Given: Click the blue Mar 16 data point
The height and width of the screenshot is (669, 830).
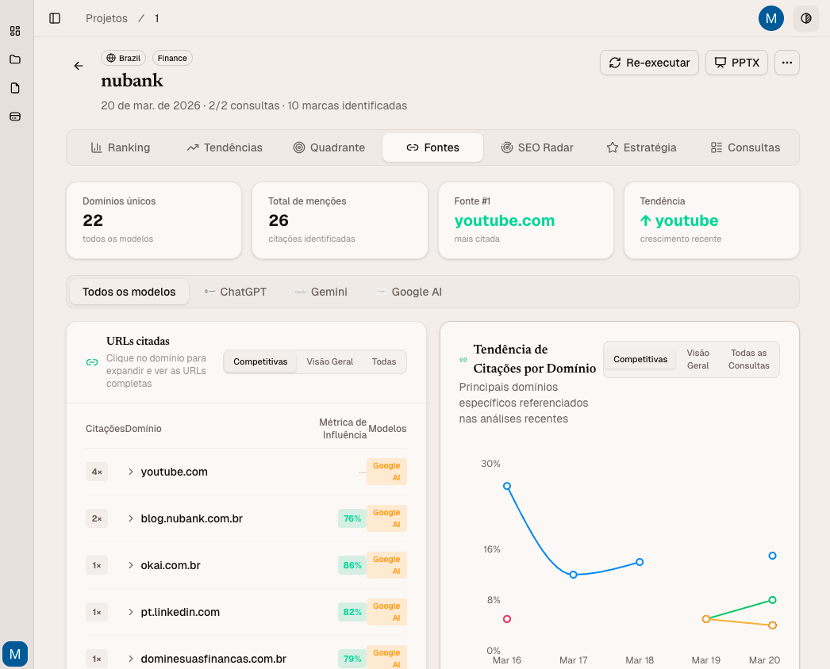Looking at the screenshot, I should coord(507,486).
